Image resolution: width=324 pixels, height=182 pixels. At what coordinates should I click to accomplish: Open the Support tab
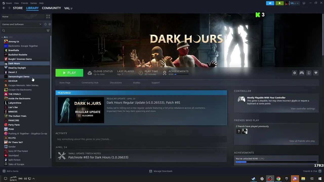click(x=155, y=83)
